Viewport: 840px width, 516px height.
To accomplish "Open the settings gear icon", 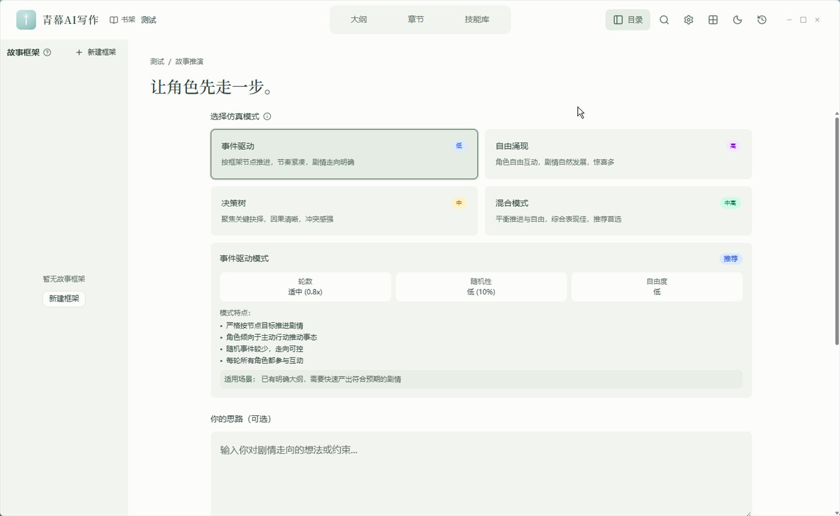I will 688,20.
